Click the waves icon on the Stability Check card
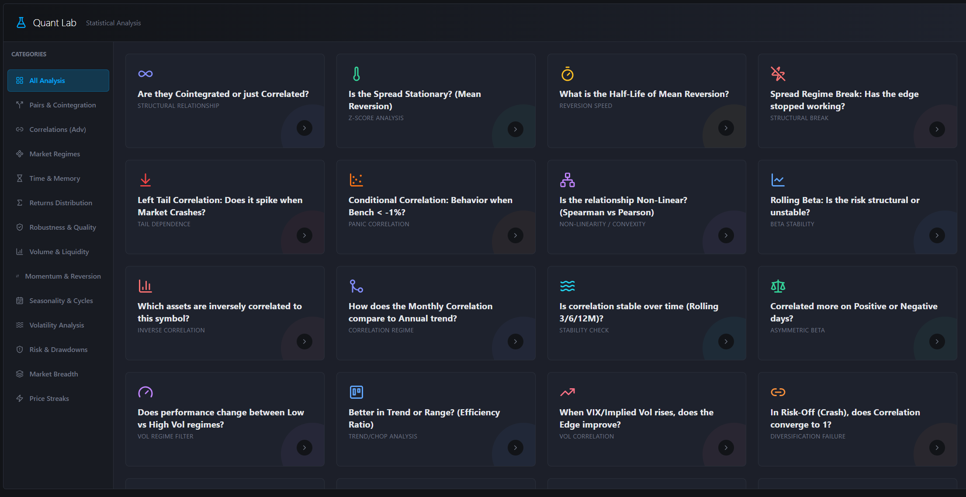The image size is (966, 497). [x=567, y=286]
